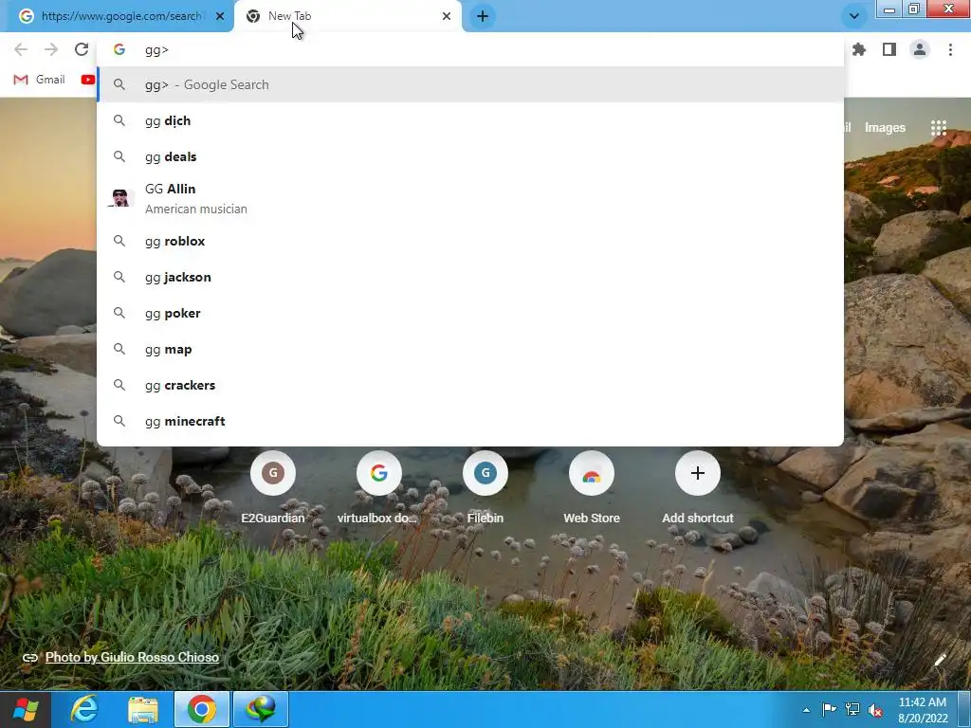
Task: Open the Filebin shortcut
Action: pos(485,488)
